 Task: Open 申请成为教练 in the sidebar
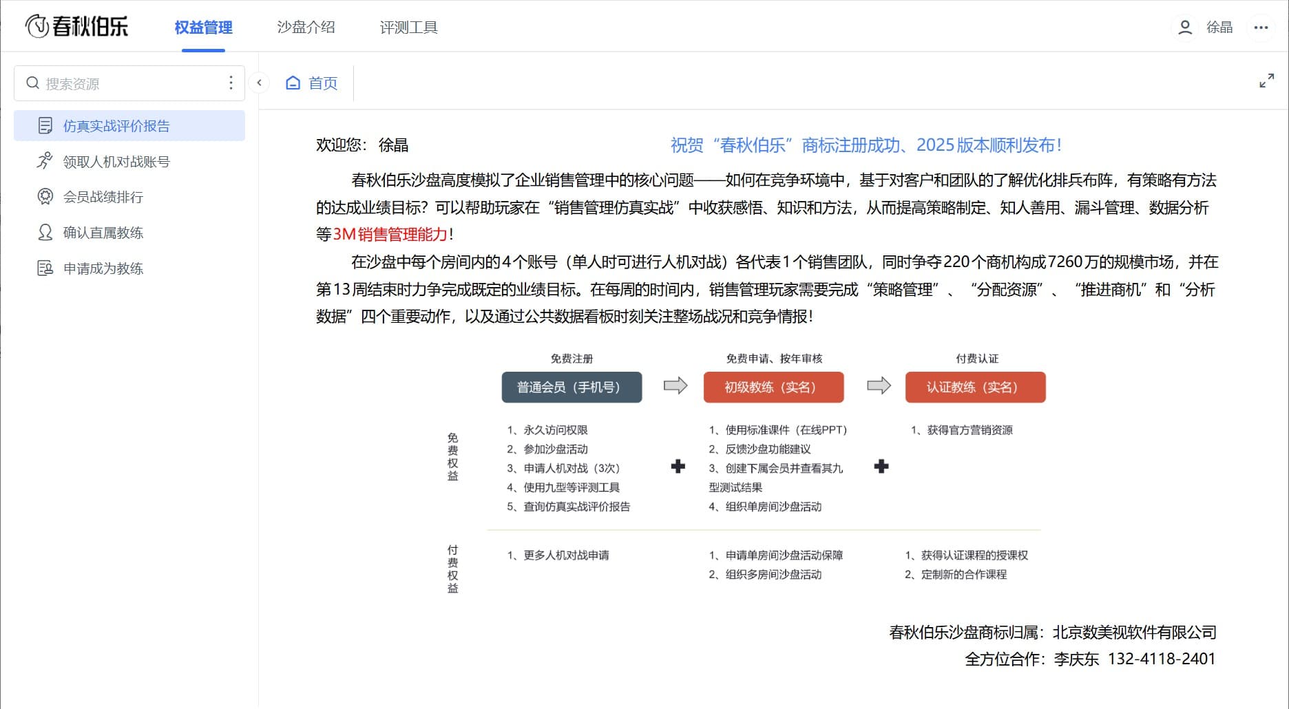[129, 268]
